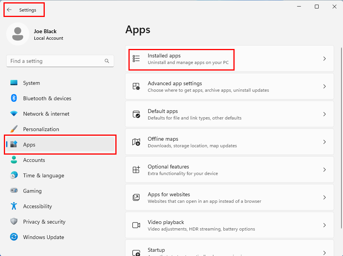This screenshot has width=343, height=256.
Task: Open Video playback settings
Action: pos(229,225)
